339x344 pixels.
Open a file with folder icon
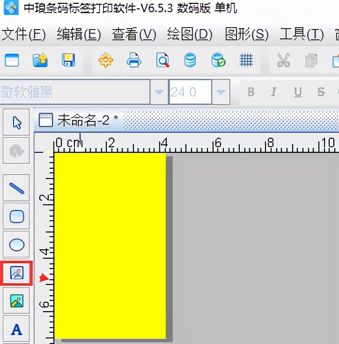pyautogui.click(x=40, y=60)
